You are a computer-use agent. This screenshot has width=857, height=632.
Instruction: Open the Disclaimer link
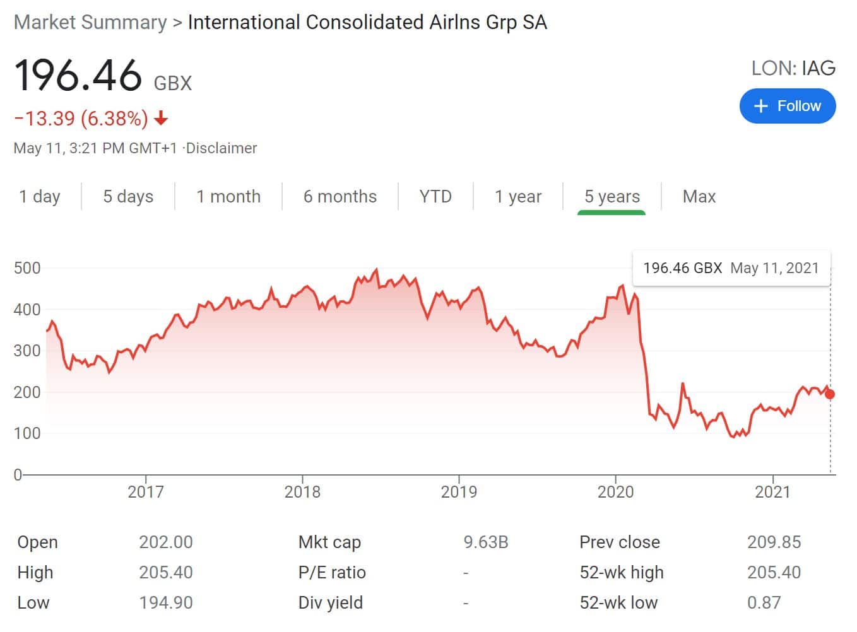tap(218, 148)
